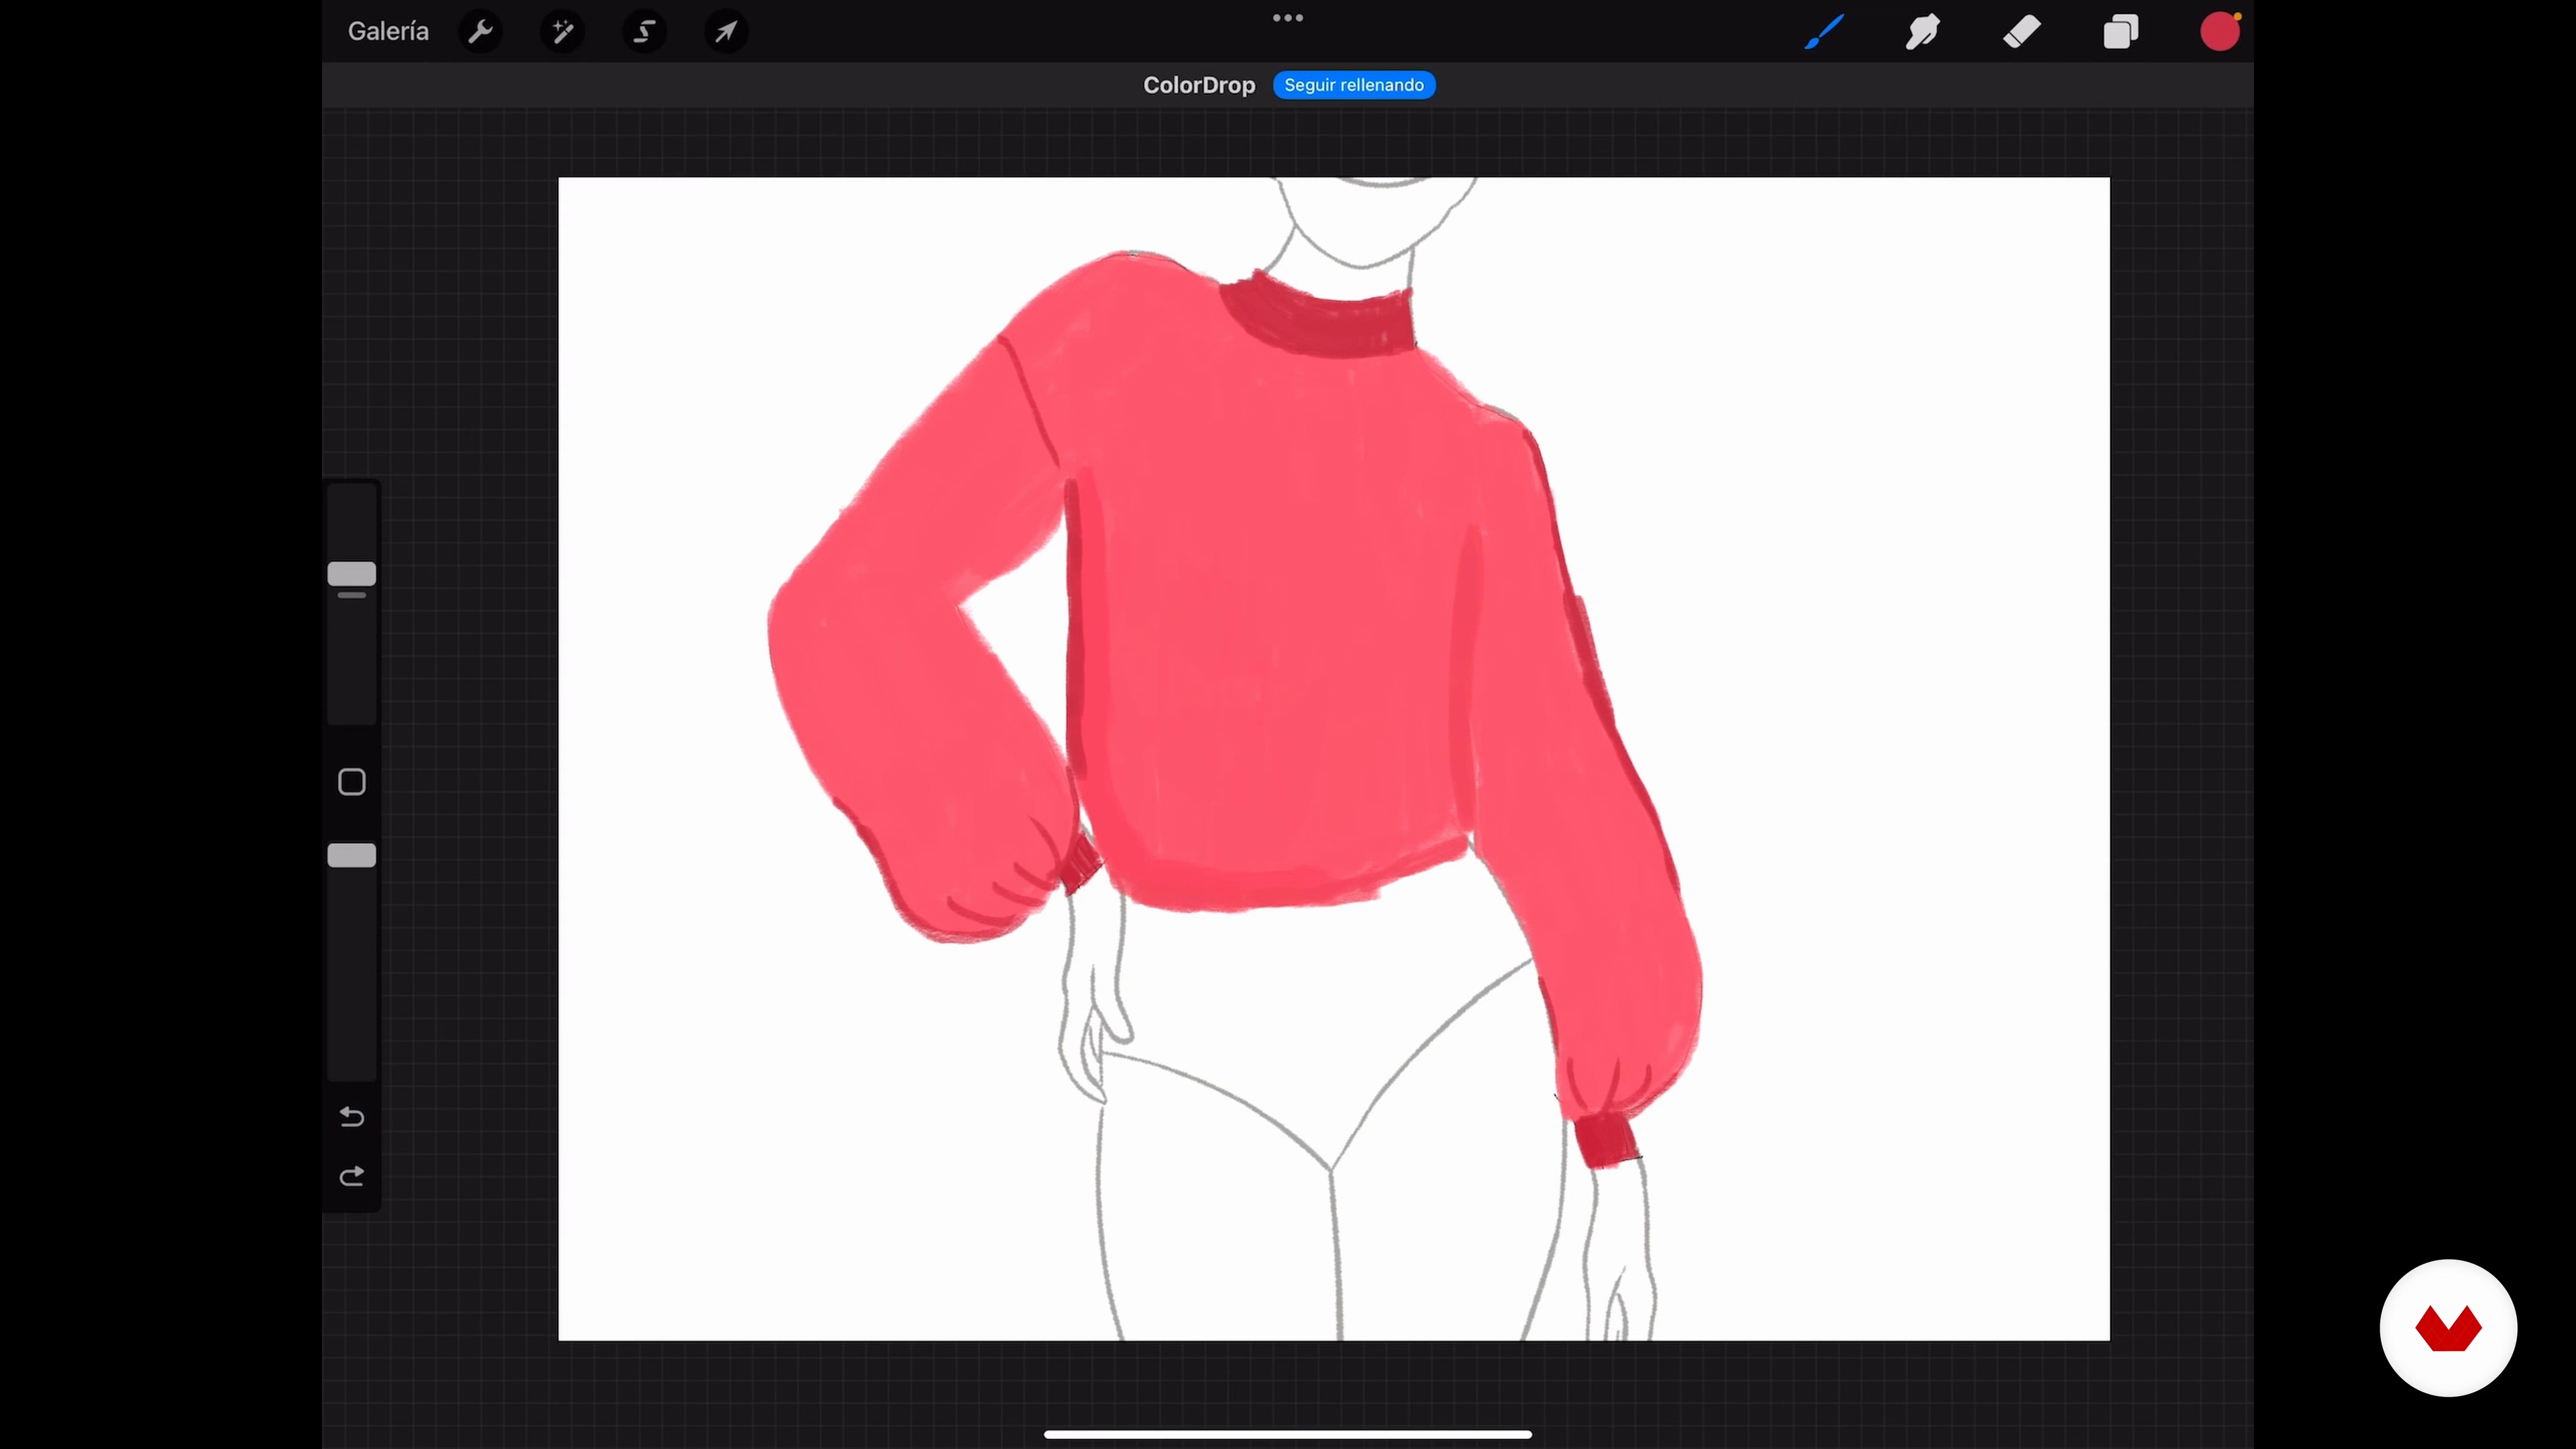Activate the Transform arrow tool
This screenshot has width=2576, height=1449.
tap(727, 32)
